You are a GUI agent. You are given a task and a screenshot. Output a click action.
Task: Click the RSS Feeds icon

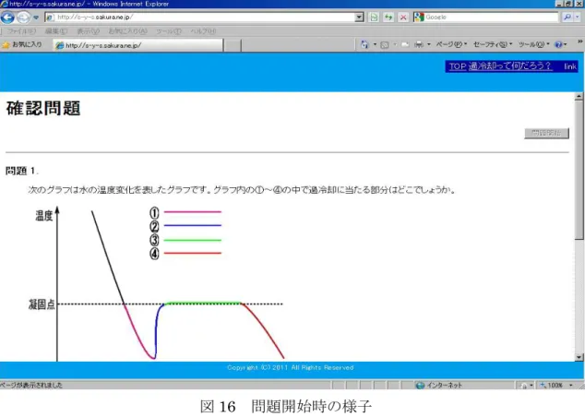click(x=385, y=45)
